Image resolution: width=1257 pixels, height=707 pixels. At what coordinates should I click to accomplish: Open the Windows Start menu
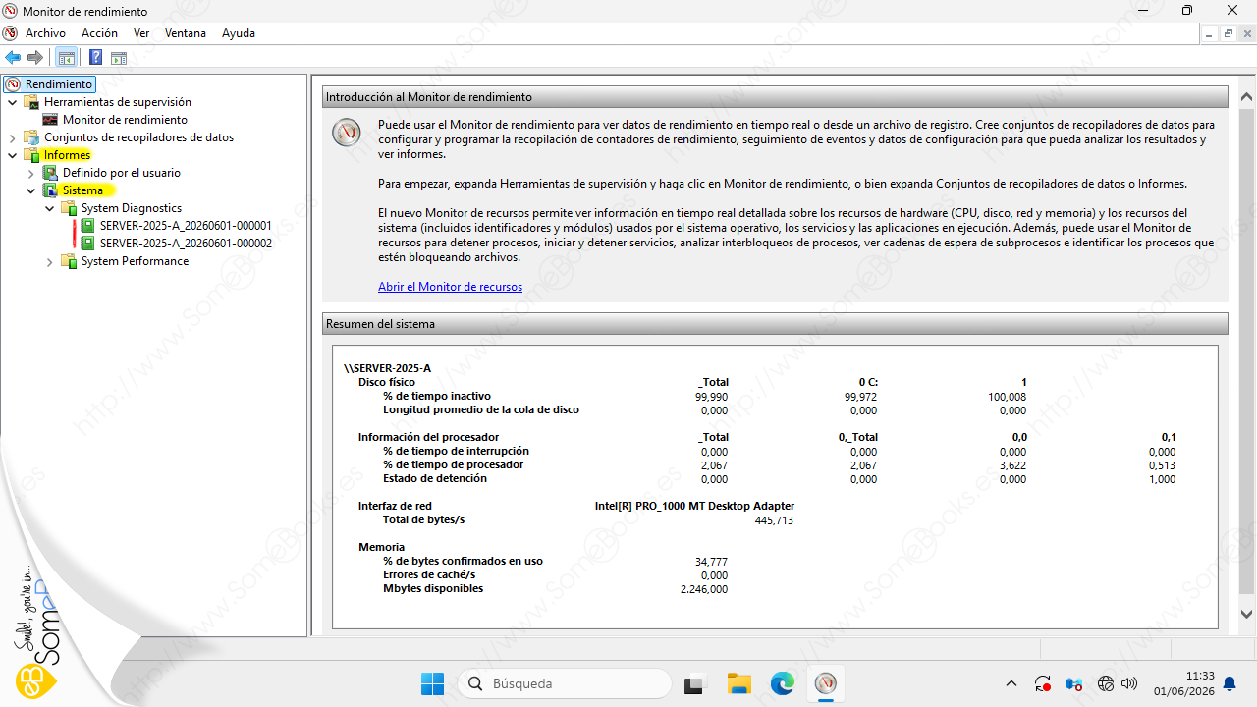coord(432,683)
